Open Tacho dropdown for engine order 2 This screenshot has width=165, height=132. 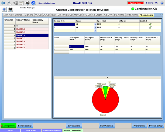coord(95,27)
